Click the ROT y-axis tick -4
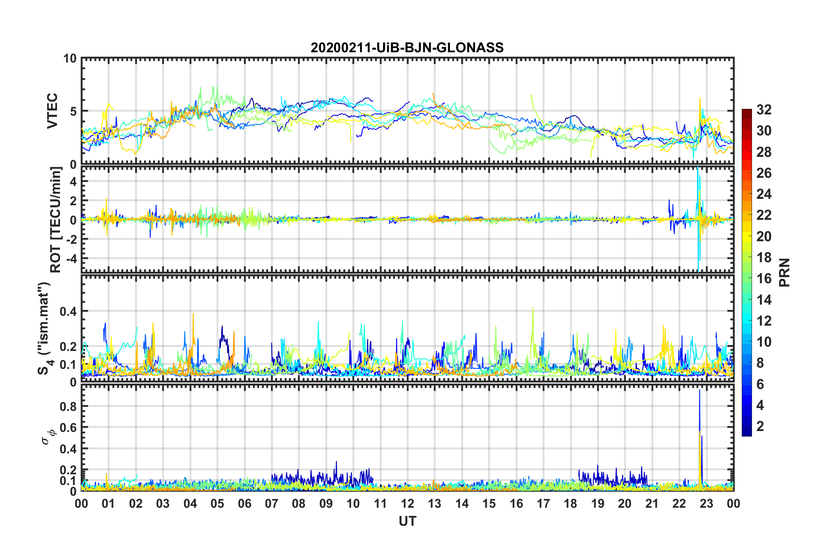Viewport: 815px width, 545px height. pos(71,259)
